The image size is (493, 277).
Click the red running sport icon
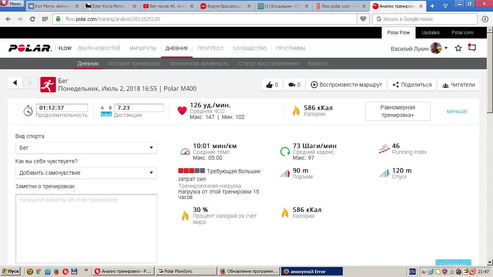48,85
